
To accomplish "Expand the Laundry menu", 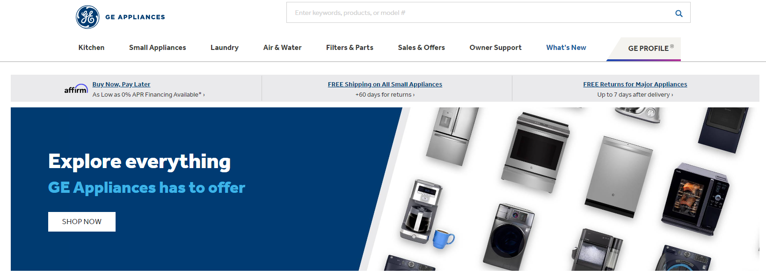I will [225, 48].
